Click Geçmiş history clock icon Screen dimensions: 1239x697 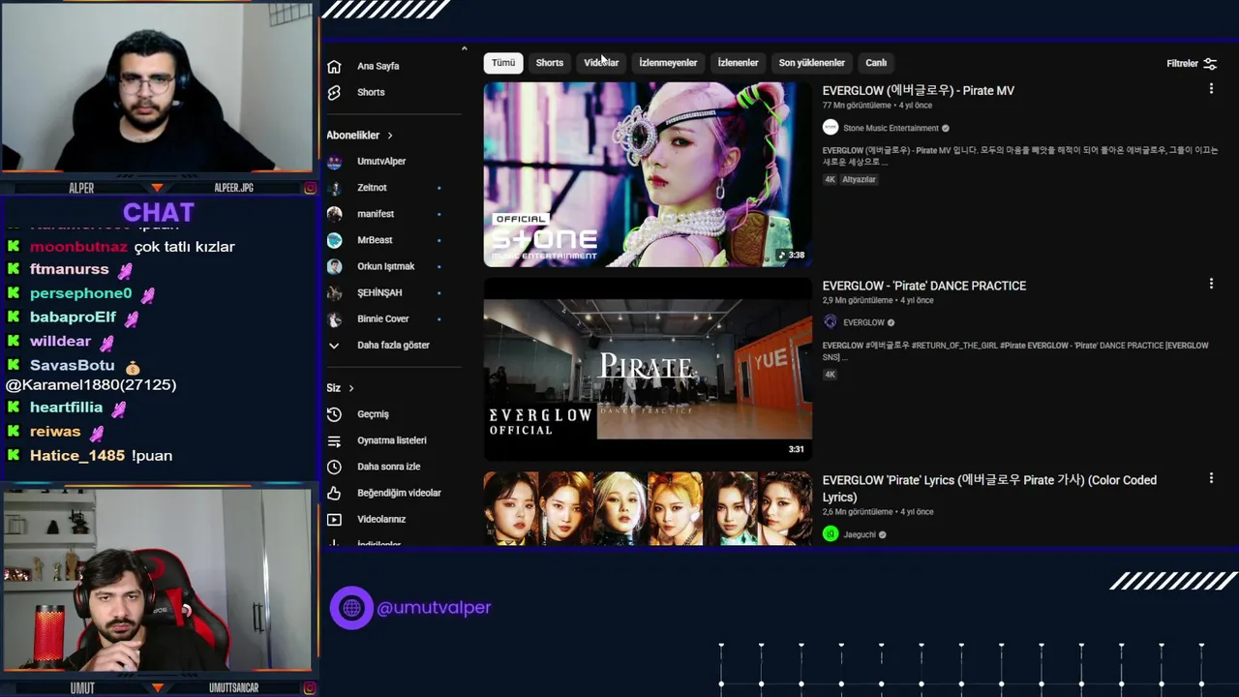coord(334,414)
